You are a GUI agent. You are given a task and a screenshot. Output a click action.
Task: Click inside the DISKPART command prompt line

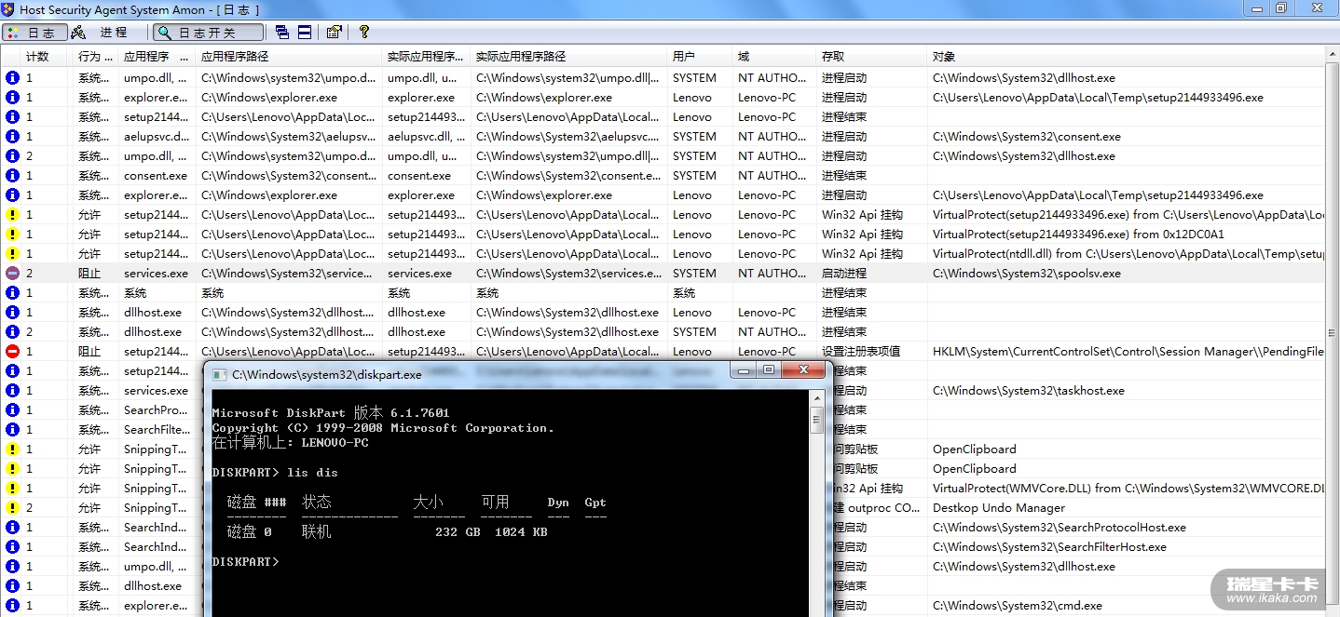tap(244, 562)
